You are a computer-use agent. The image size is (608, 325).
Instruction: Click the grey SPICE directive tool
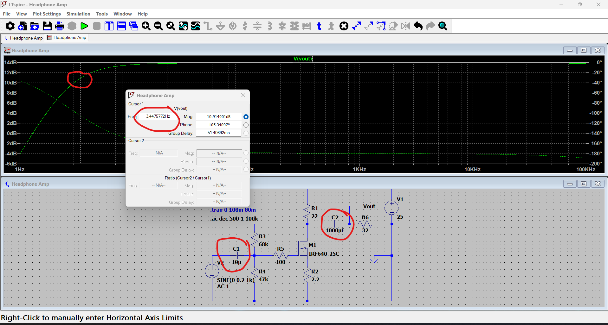[x=331, y=26]
